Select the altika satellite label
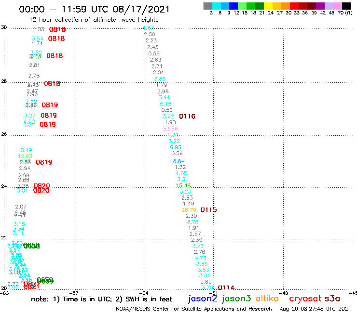Viewport: 357px width, 313px height. [267, 298]
